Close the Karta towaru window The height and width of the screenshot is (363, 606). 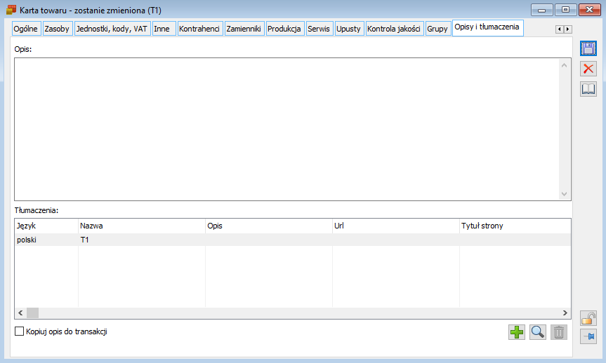coord(589,10)
